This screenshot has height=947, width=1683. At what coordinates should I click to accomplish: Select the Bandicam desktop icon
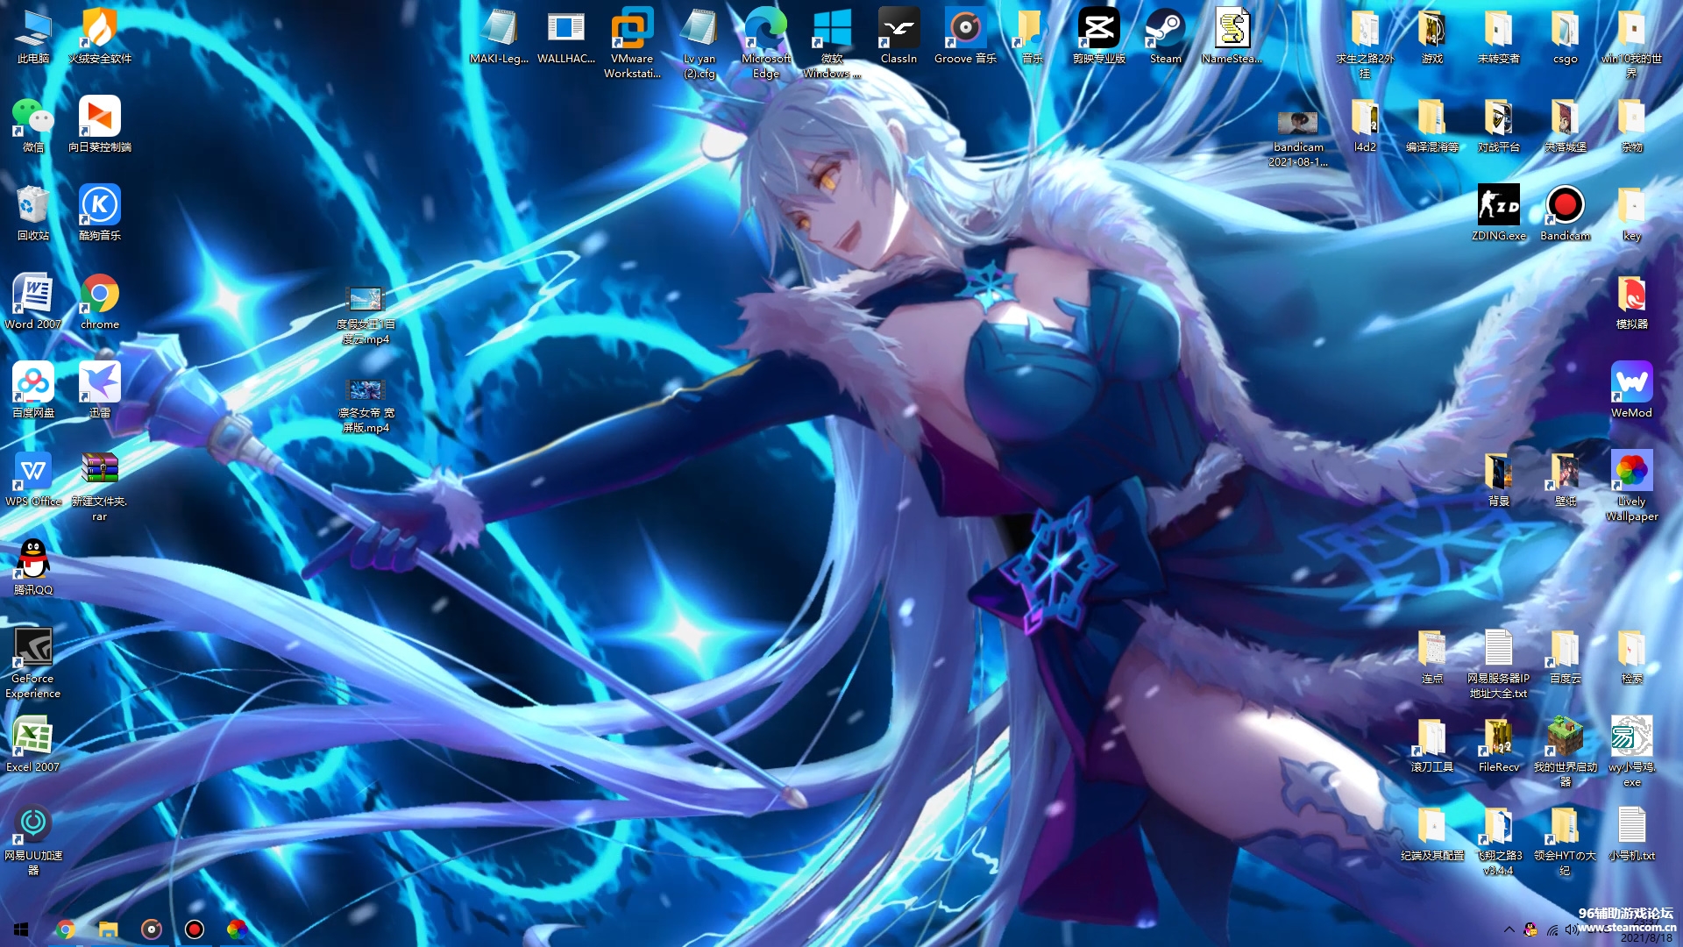click(1565, 209)
